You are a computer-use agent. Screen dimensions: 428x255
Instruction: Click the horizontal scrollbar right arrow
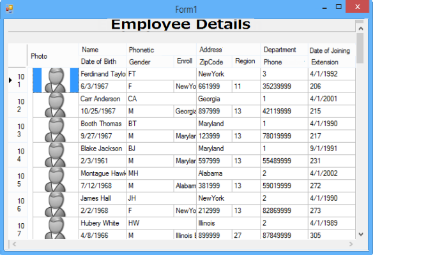[351, 244]
